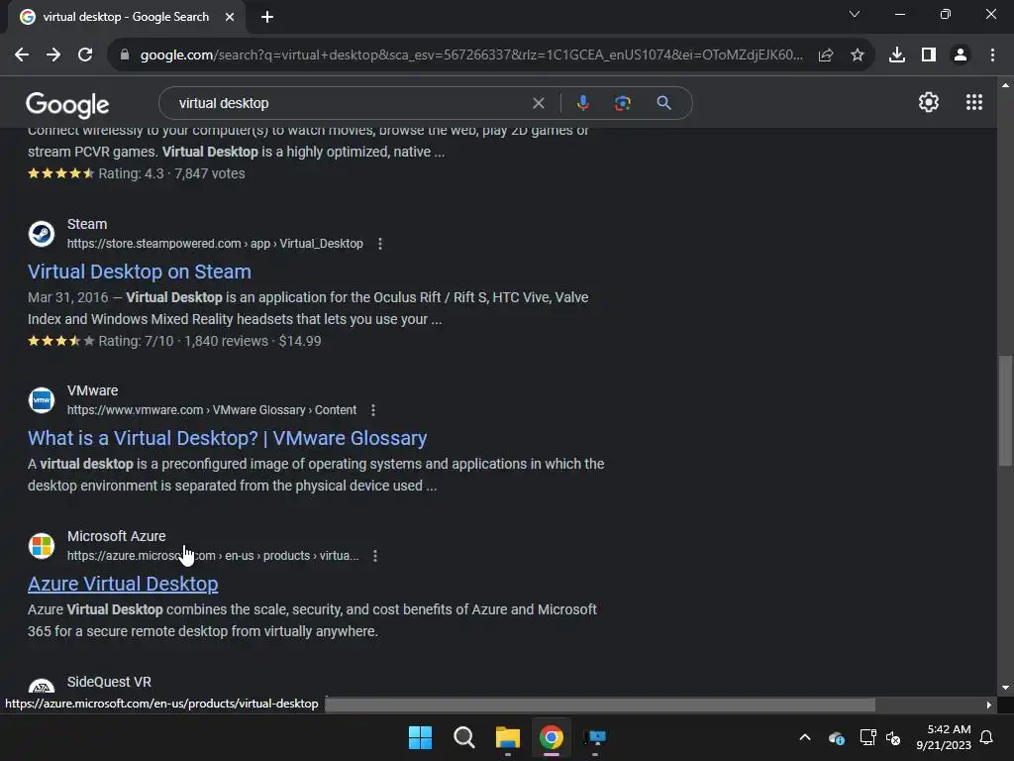View site information padlock icon
1014x761 pixels.
coord(125,55)
